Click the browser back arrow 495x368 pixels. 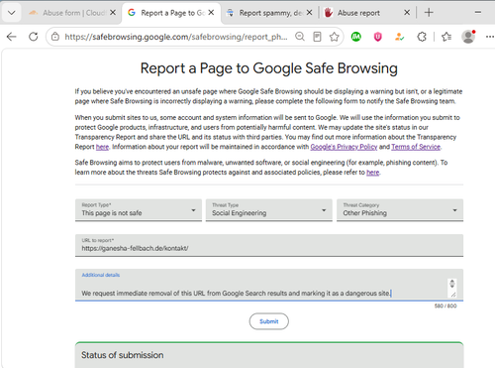pos(12,37)
